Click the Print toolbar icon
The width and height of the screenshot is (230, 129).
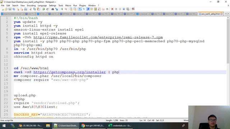pos(26,9)
